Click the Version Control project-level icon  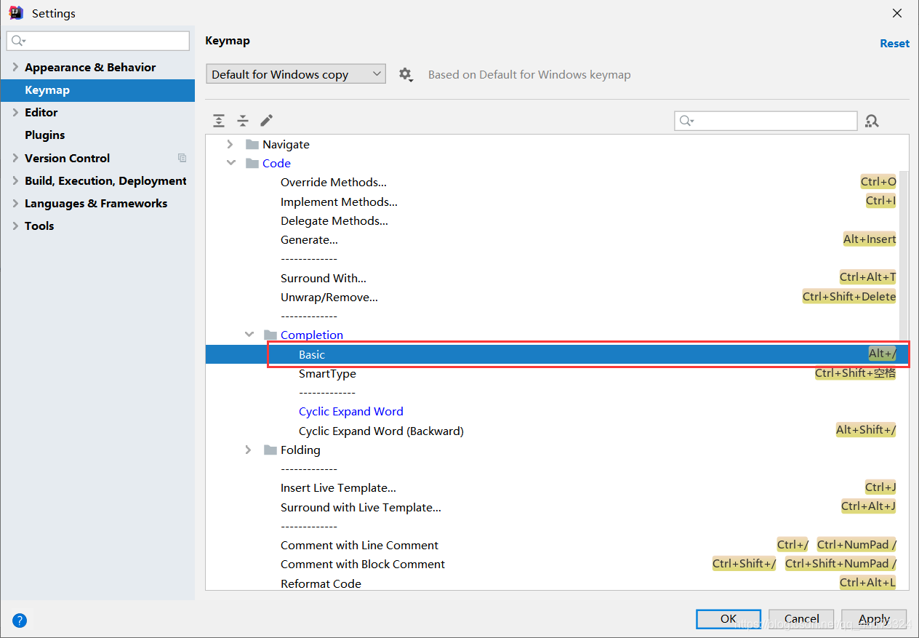182,158
